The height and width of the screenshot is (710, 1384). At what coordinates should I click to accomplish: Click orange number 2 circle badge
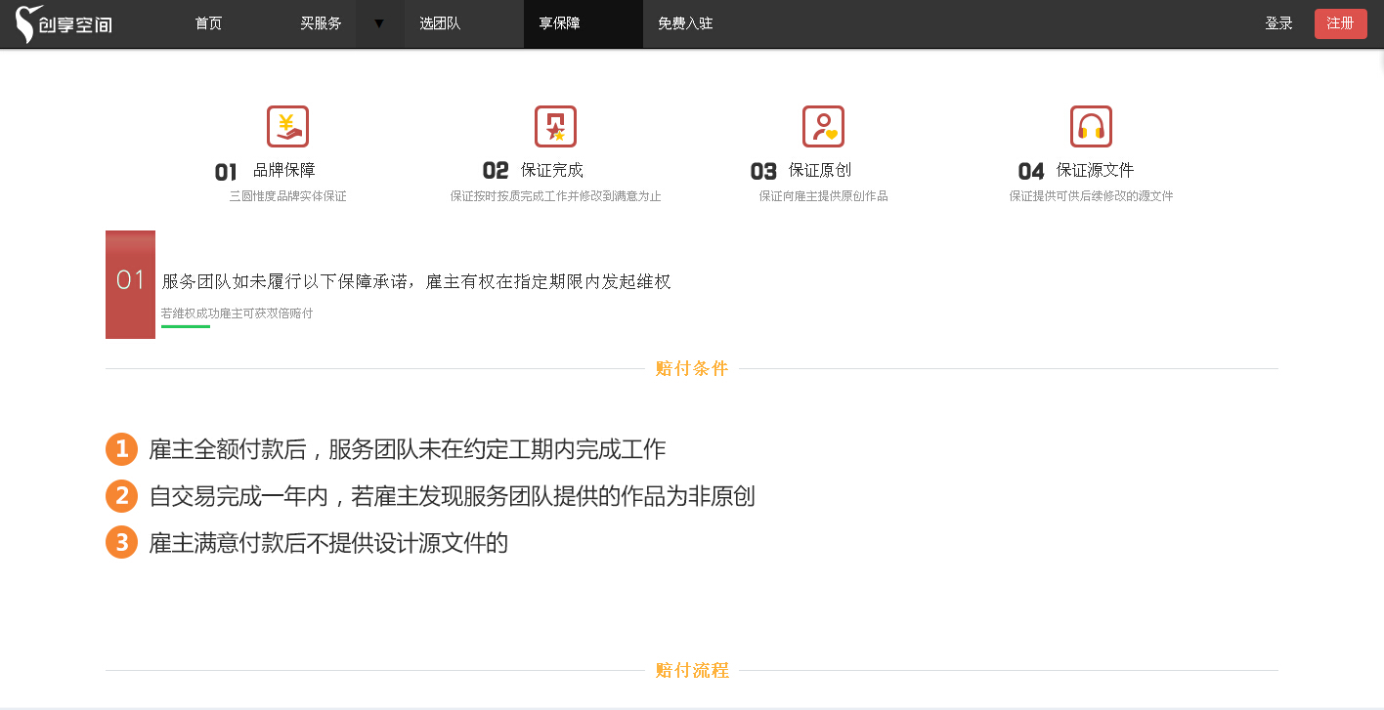(121, 496)
